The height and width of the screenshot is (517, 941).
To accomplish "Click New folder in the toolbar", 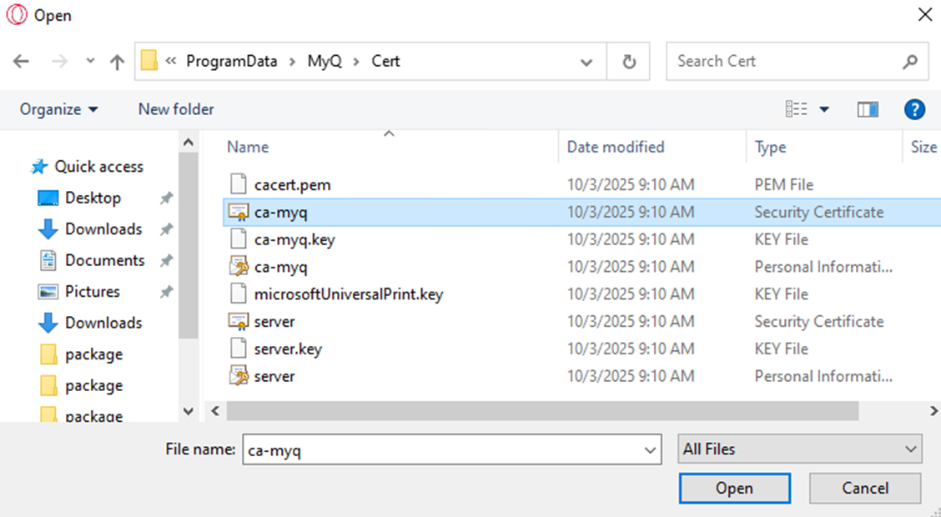I will [176, 109].
